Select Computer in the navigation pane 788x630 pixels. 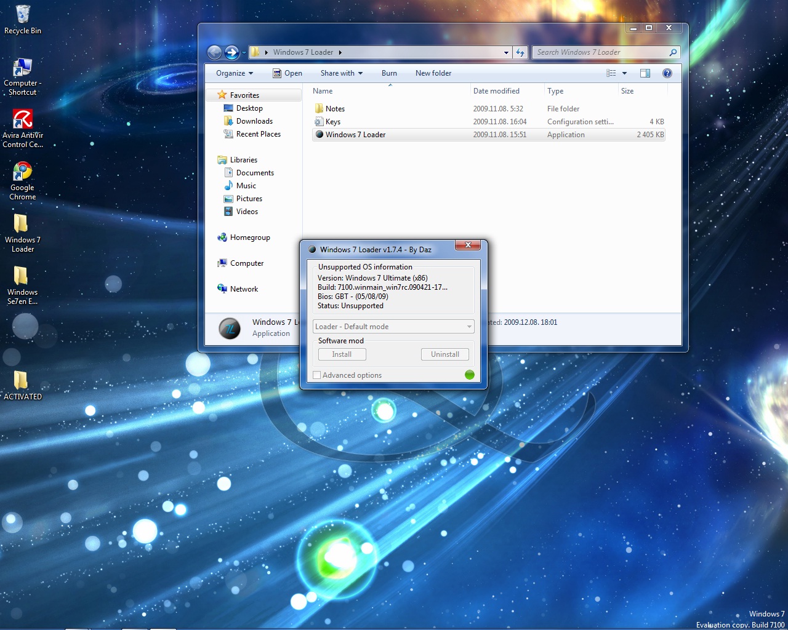[247, 263]
